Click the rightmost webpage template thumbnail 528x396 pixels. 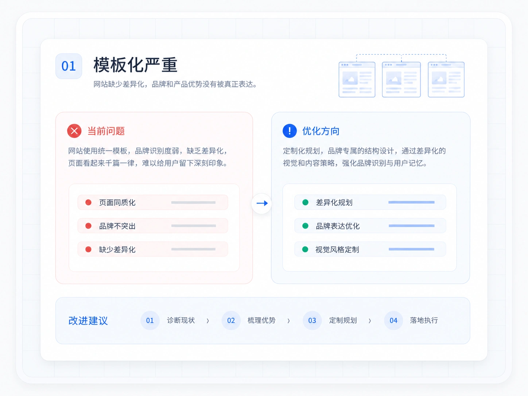click(446, 79)
